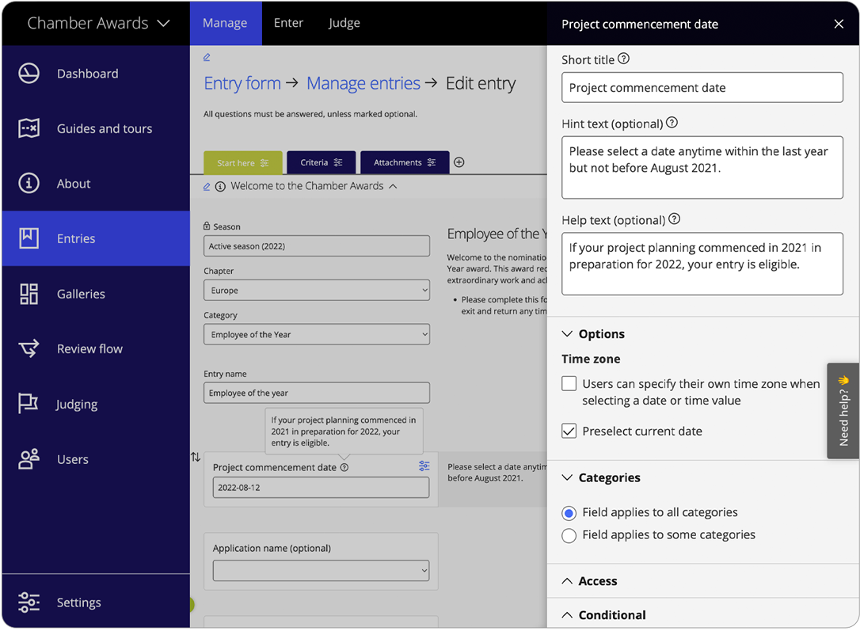Open the Judging section icon

29,404
